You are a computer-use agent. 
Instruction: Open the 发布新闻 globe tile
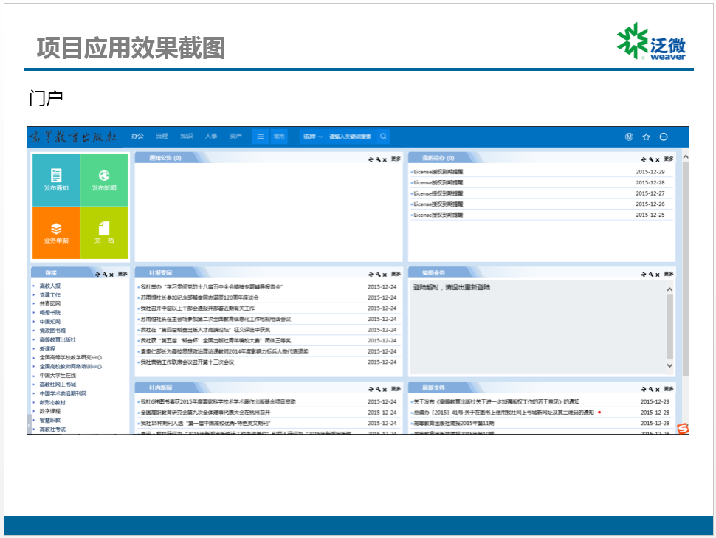click(104, 179)
